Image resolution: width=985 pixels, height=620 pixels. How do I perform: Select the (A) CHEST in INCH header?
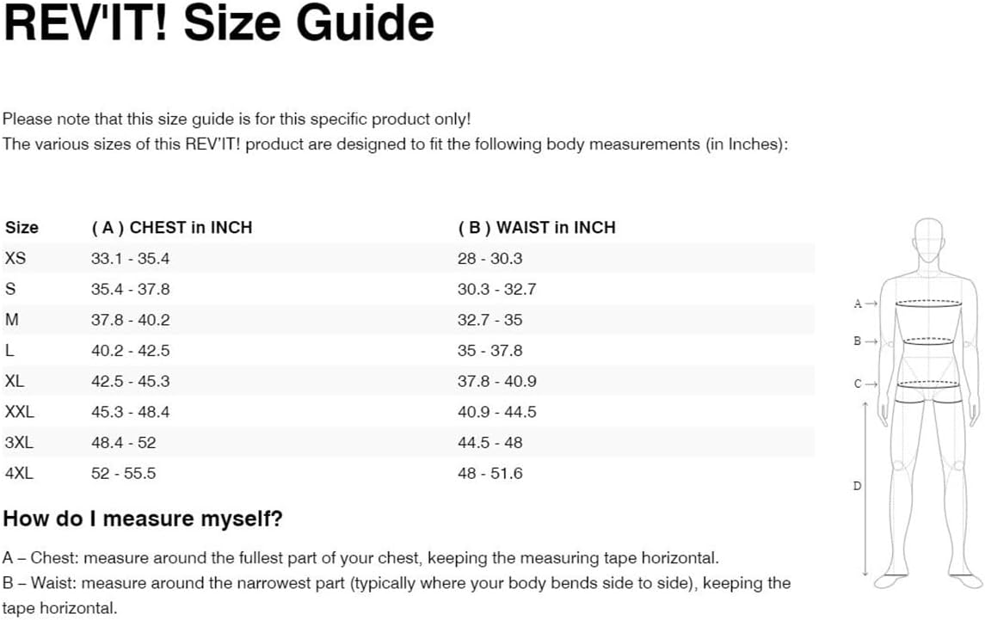171,228
